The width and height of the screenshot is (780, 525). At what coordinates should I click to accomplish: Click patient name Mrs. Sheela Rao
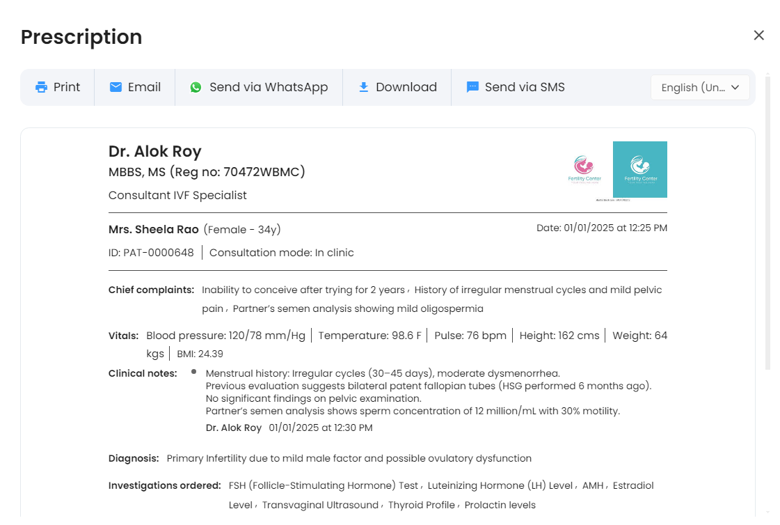(154, 230)
